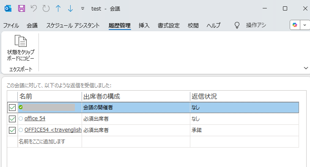Click the 承諾 response cell
The height and width of the screenshot is (167, 310).
[244, 130]
